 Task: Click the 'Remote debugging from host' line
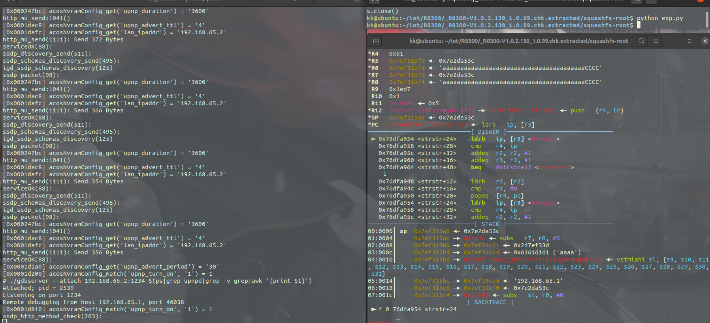[93, 302]
